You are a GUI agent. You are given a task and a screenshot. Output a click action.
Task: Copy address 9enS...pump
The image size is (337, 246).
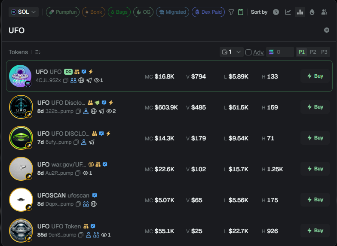(81, 235)
